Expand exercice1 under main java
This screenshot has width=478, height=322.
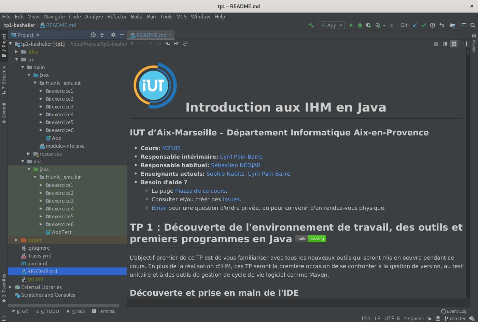pos(41,91)
